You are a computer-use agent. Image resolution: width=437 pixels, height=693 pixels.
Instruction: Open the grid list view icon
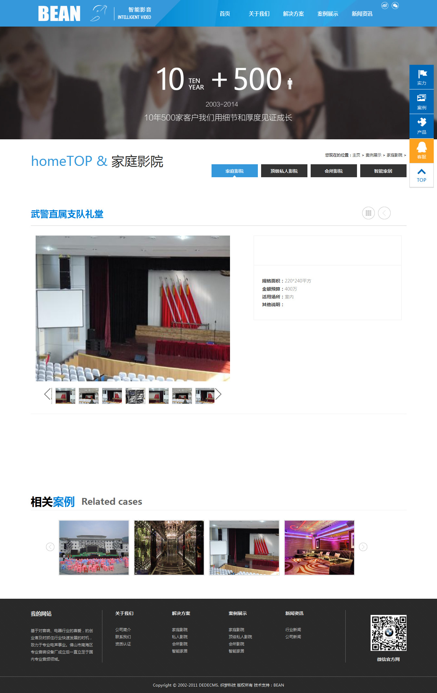click(368, 213)
